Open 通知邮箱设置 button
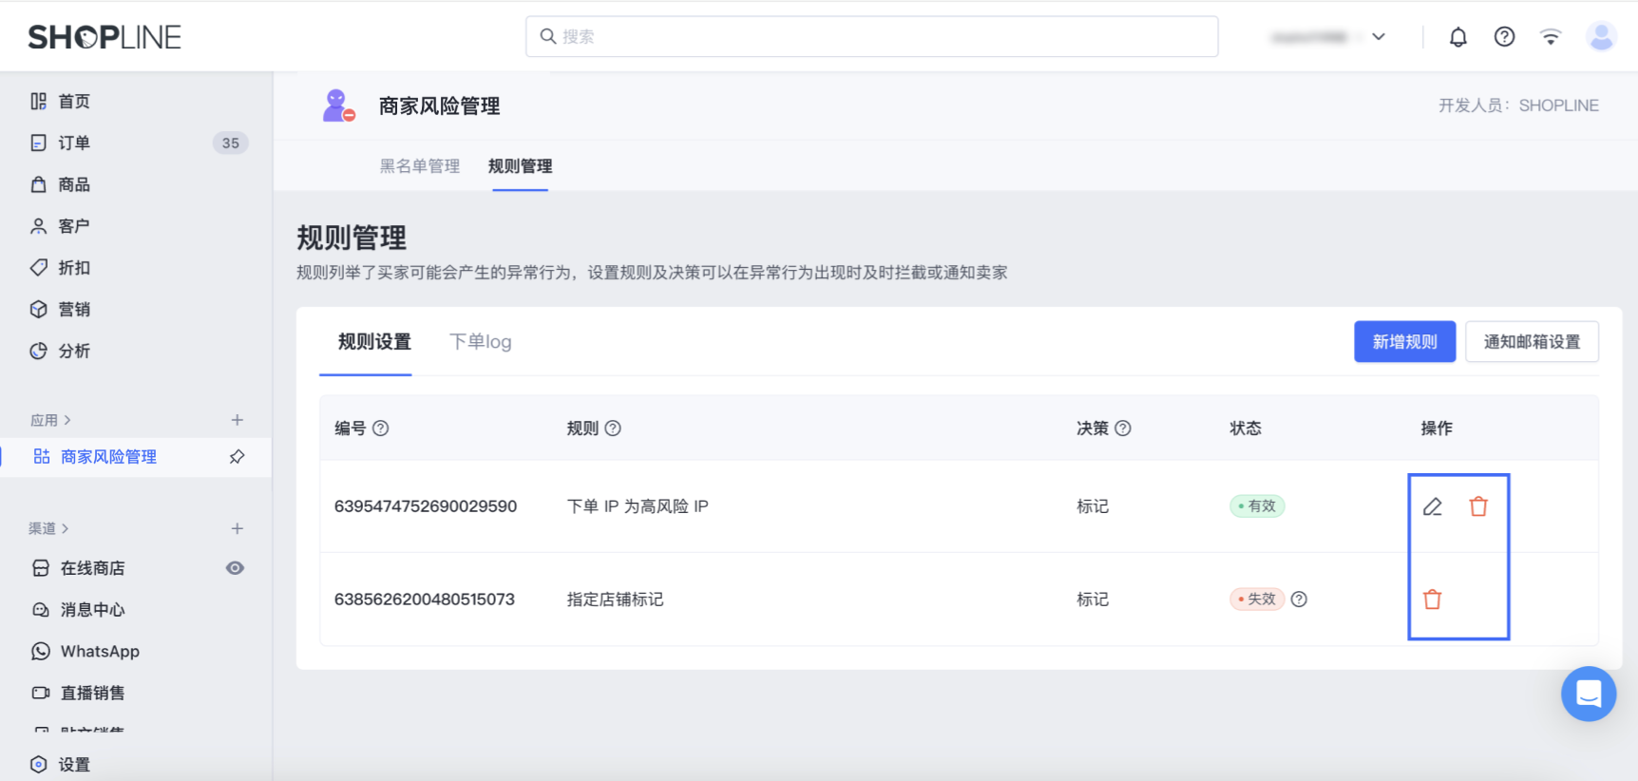The height and width of the screenshot is (781, 1638). click(1532, 342)
